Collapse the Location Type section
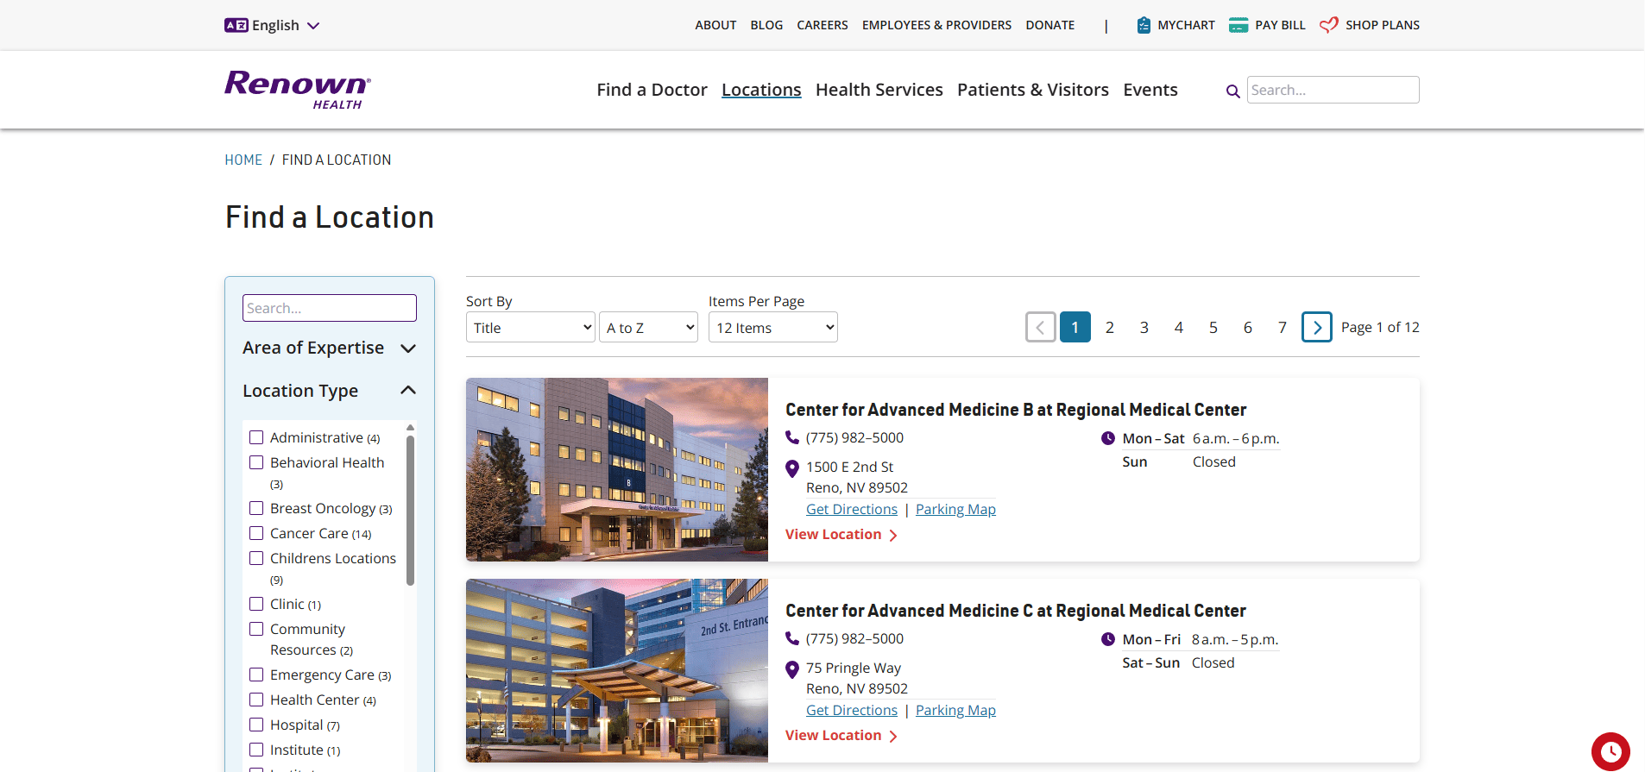 tap(330, 391)
